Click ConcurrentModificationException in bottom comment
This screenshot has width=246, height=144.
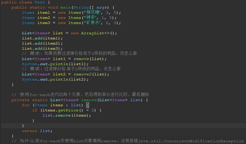pyautogui.click(x=204, y=141)
